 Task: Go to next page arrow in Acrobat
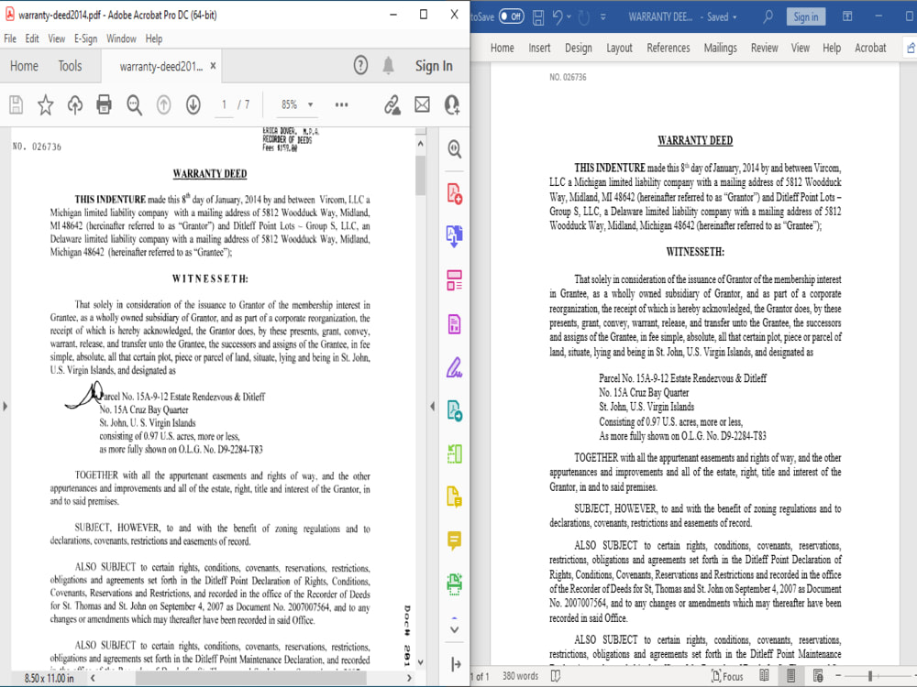coord(193,105)
